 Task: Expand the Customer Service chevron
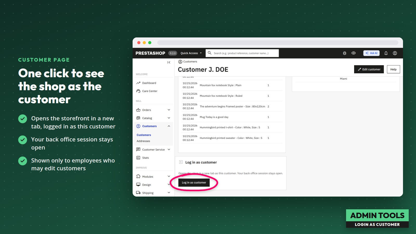click(x=169, y=149)
